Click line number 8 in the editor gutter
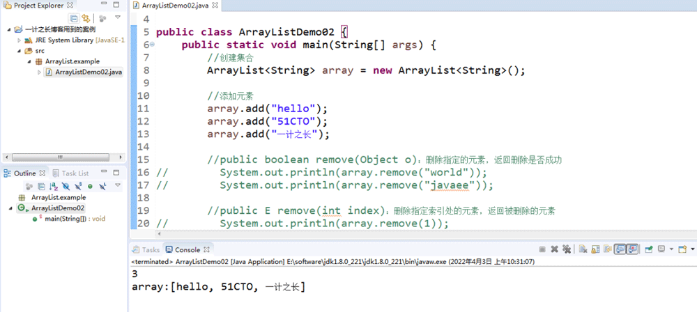 146,70
